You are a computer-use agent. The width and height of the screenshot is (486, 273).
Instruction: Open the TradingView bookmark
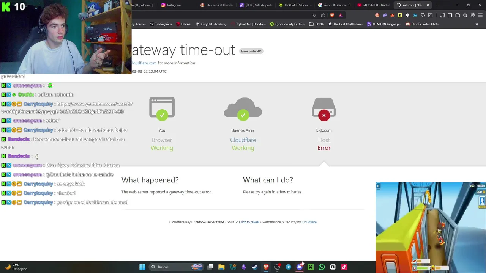pos(161,24)
